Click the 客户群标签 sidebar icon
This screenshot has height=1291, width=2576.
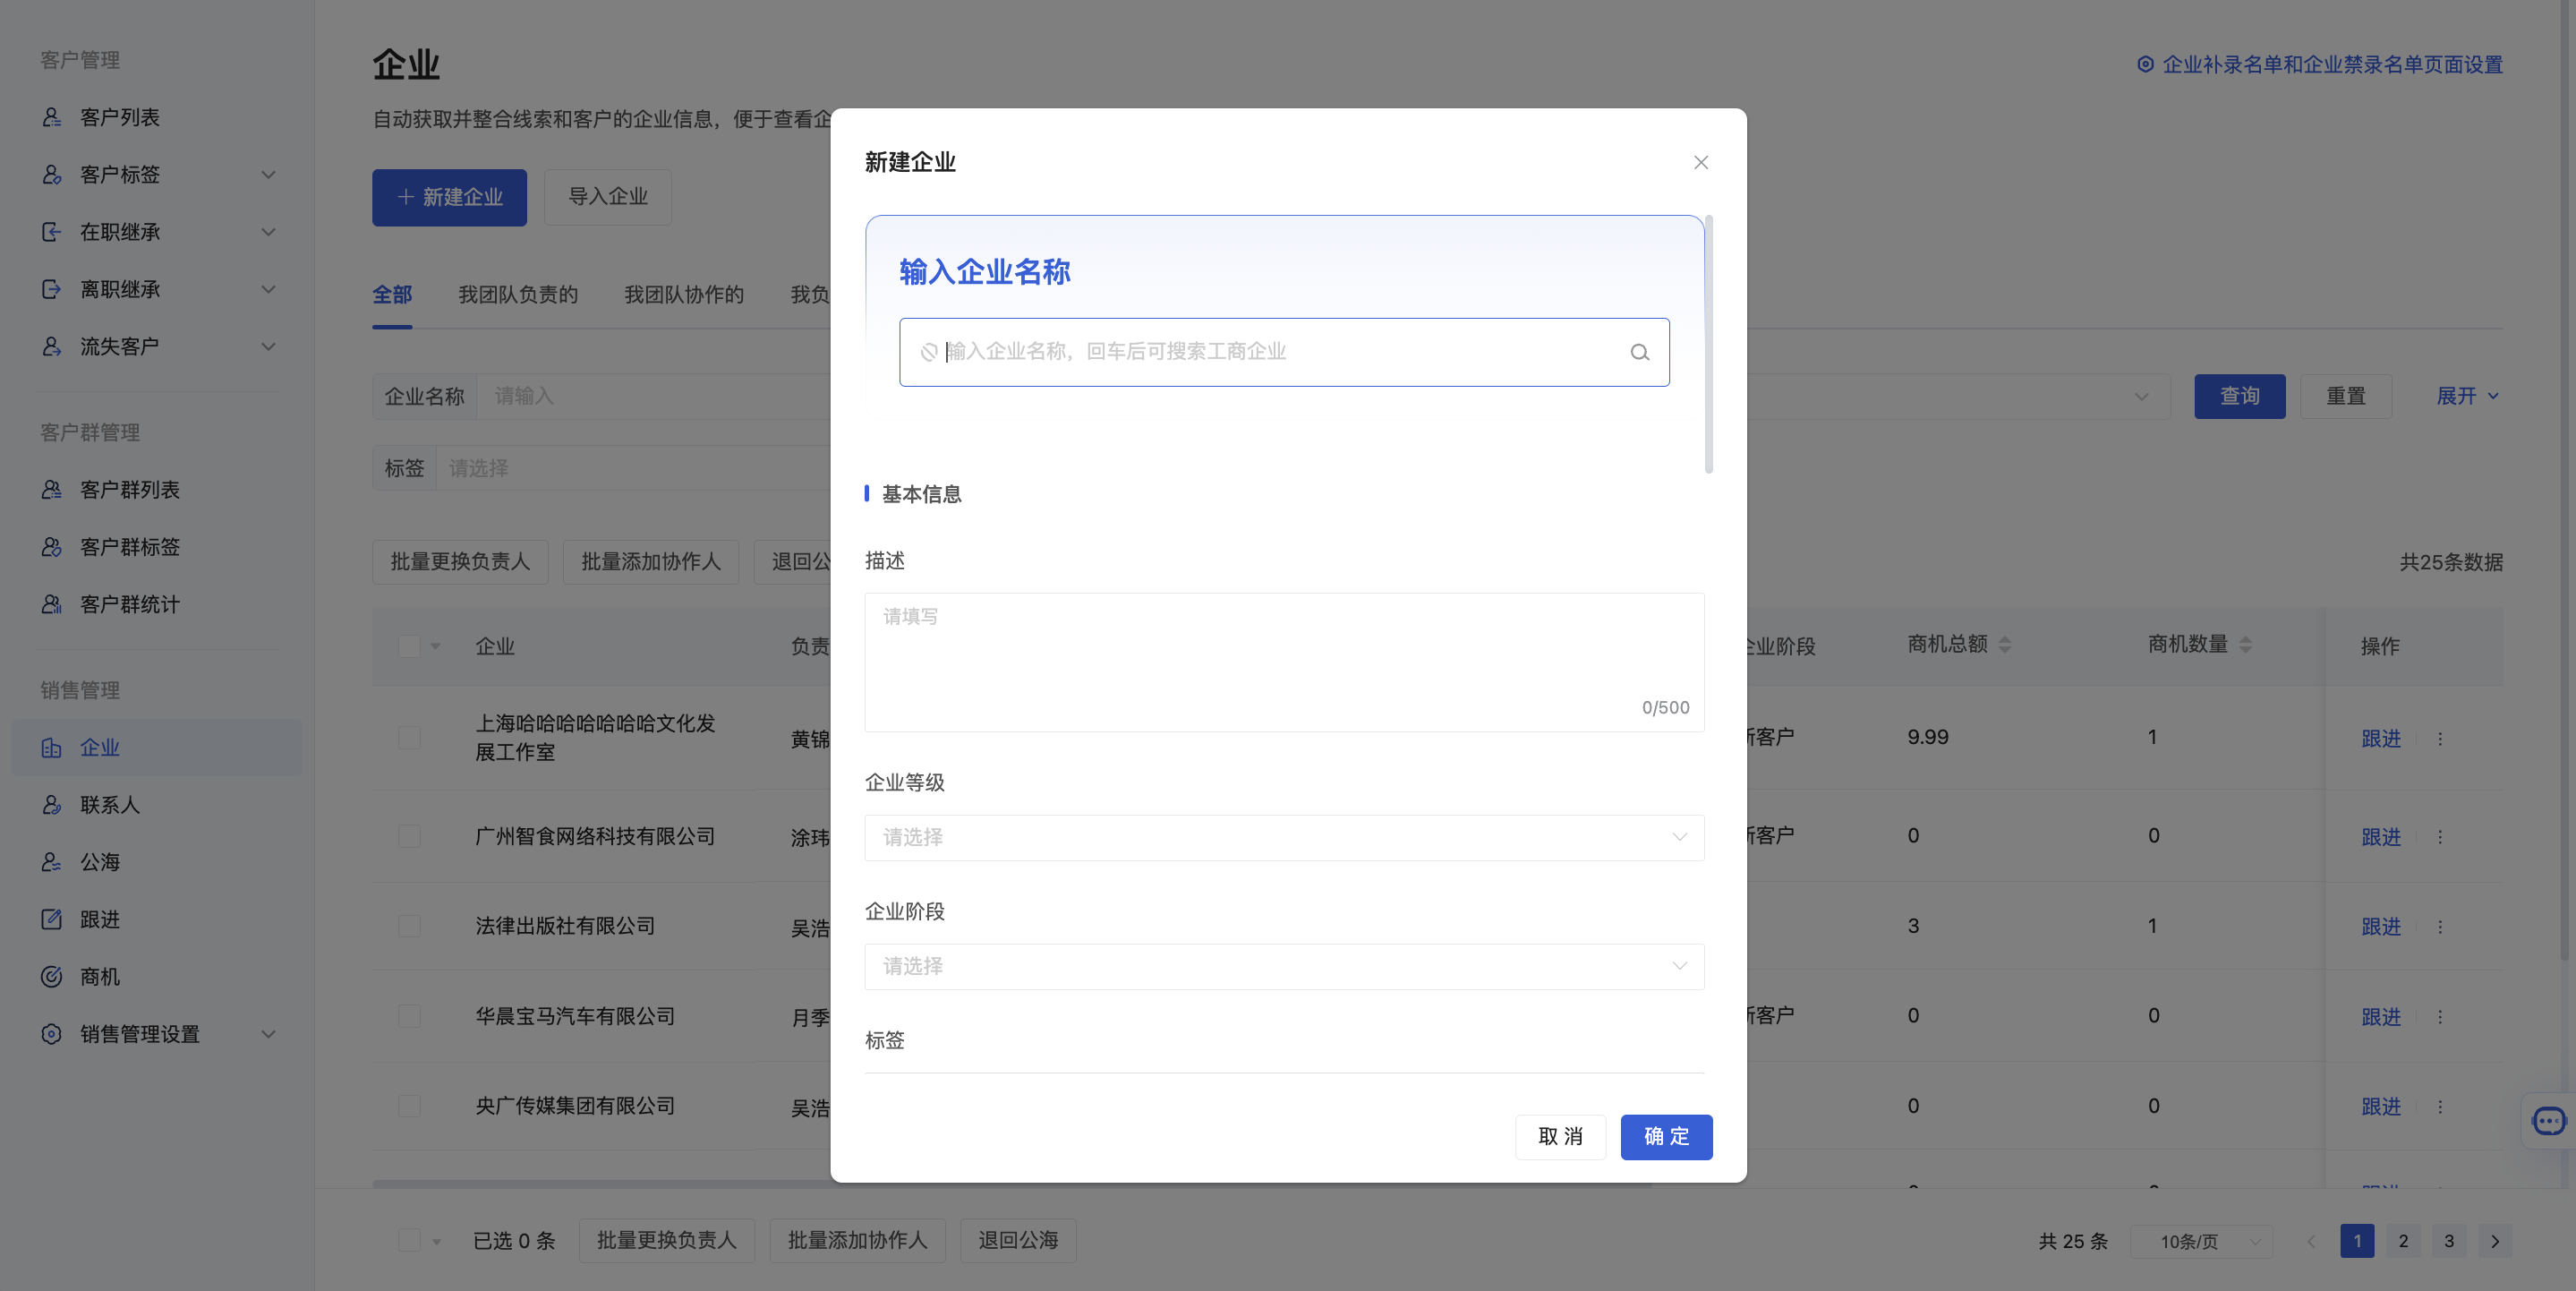click(52, 547)
